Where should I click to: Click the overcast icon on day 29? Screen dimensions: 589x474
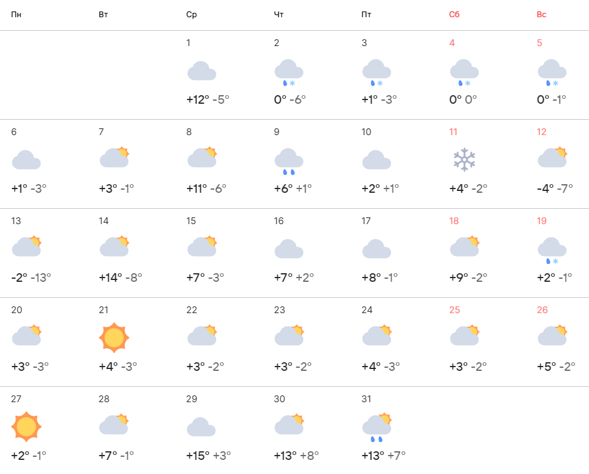coord(201,427)
